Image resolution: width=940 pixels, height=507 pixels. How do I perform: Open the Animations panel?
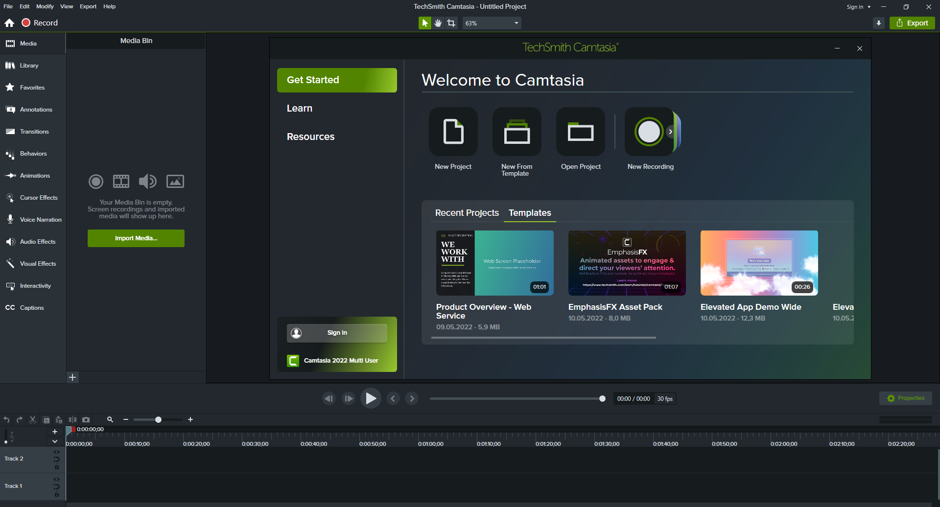(x=33, y=176)
